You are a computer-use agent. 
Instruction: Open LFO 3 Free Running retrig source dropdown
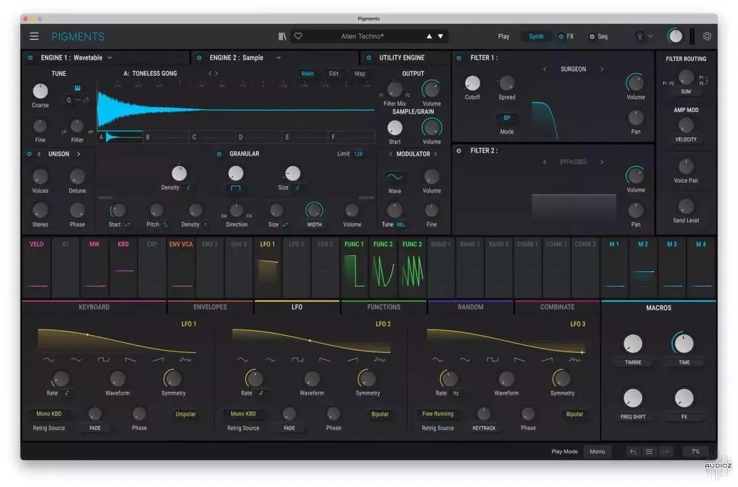(438, 414)
